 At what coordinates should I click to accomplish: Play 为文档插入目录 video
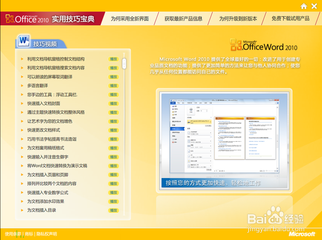coord(114,210)
